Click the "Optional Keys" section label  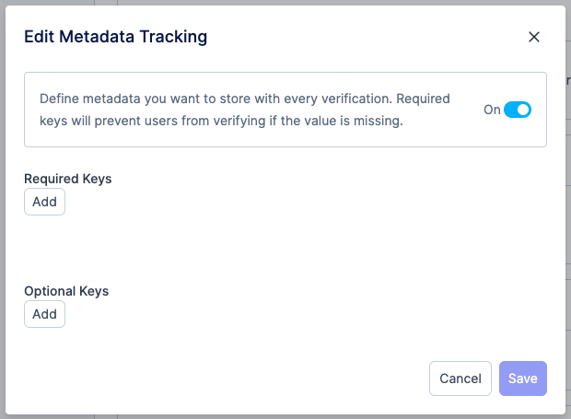pyautogui.click(x=66, y=291)
